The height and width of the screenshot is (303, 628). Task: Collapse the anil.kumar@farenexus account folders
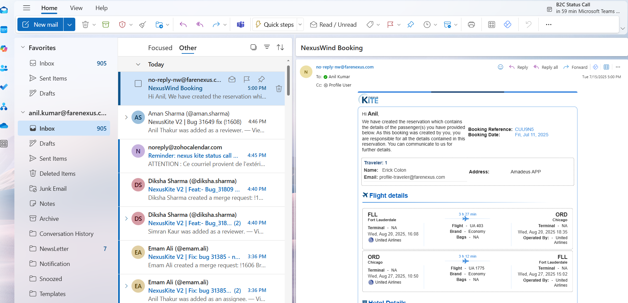pyautogui.click(x=23, y=113)
